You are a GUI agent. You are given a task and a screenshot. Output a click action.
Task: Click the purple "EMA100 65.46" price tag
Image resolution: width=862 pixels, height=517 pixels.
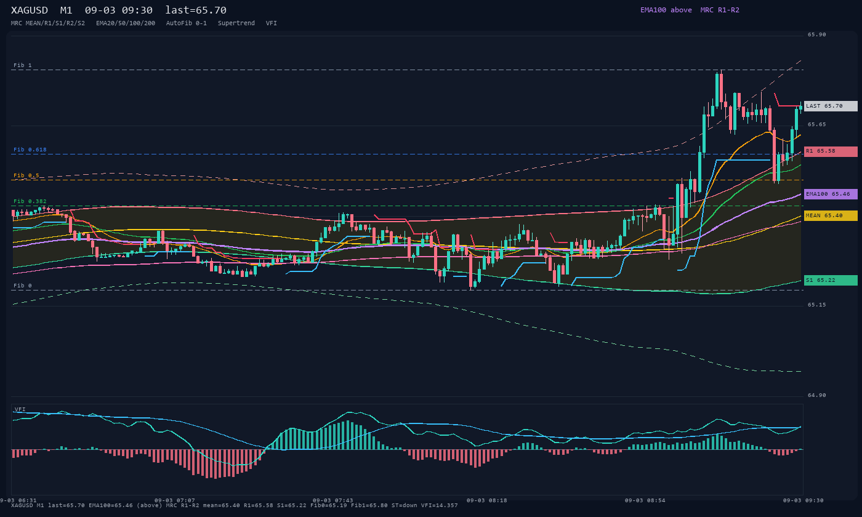pos(831,194)
